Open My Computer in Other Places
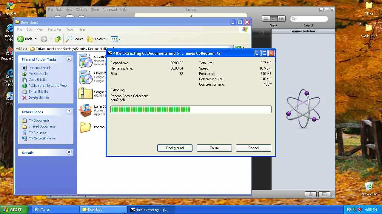Viewport: 382px width, 214px height. 38,132
